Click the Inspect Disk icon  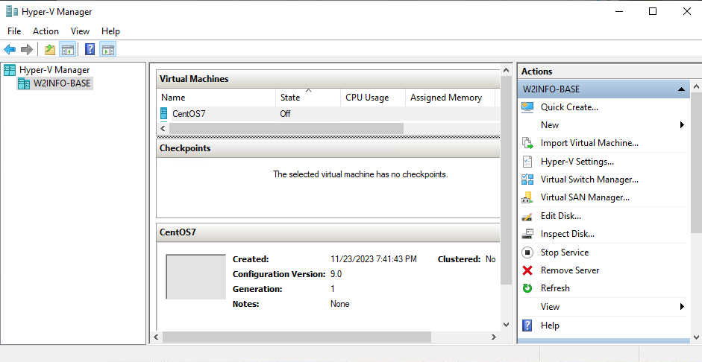click(x=527, y=234)
